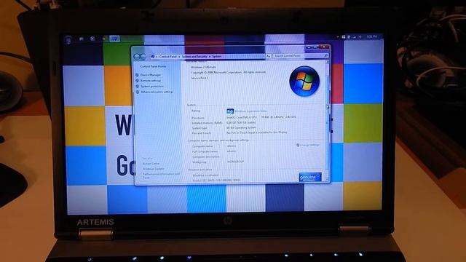Viewport: 466px width, 262px height.
Task: Click the Remote settings shield icon
Action: point(137,81)
